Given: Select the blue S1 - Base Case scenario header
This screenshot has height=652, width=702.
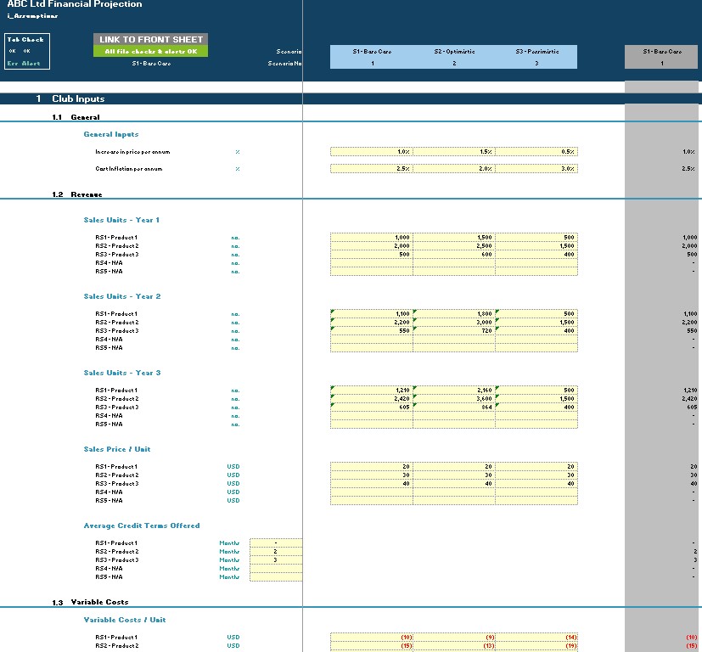Looking at the screenshot, I should pyautogui.click(x=372, y=52).
